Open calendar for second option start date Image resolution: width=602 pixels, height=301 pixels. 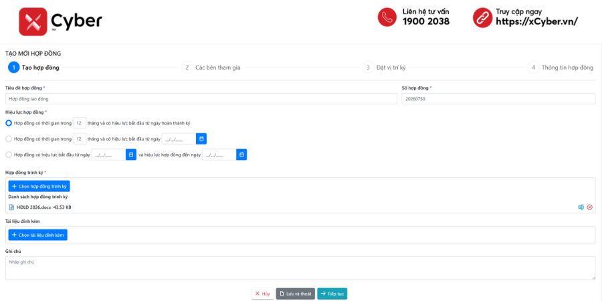201,138
